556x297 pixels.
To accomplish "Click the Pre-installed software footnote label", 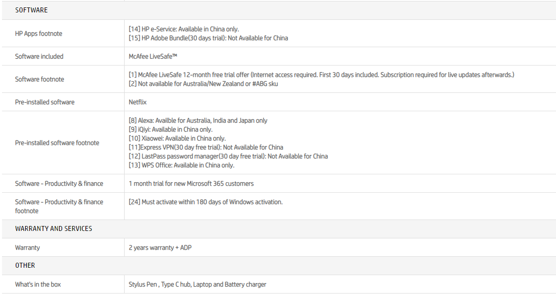I will 57,143.
